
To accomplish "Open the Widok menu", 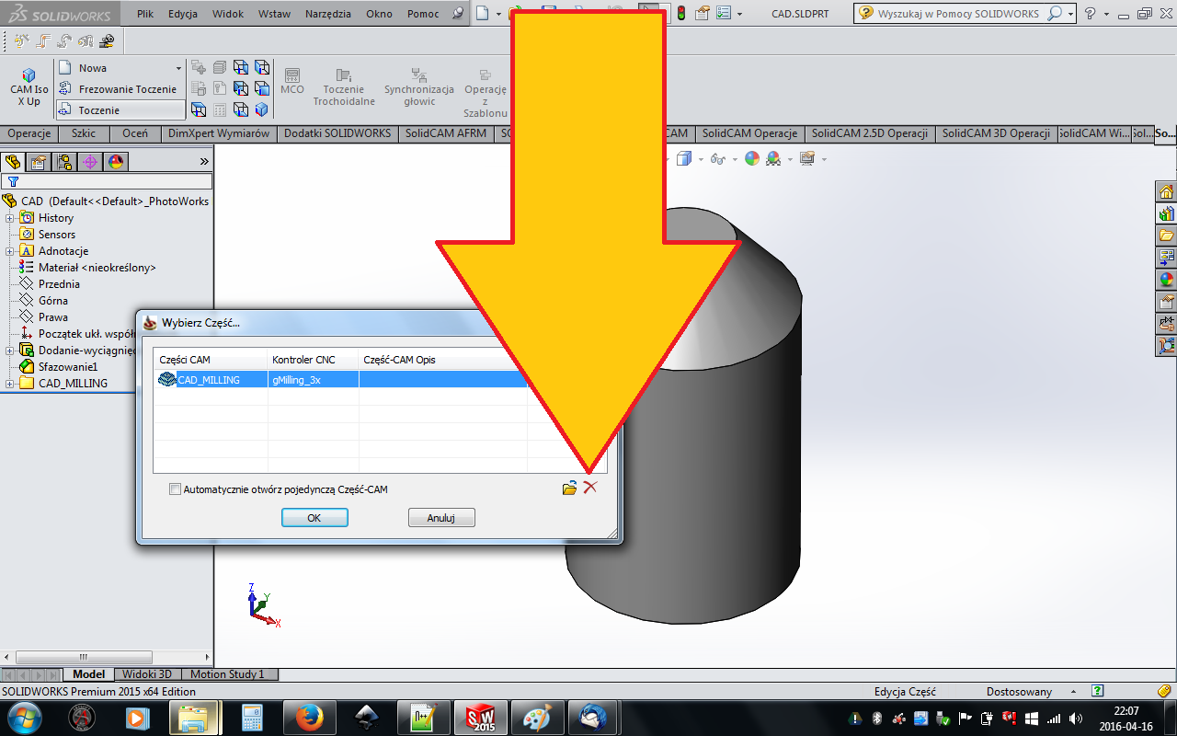I will (x=228, y=14).
